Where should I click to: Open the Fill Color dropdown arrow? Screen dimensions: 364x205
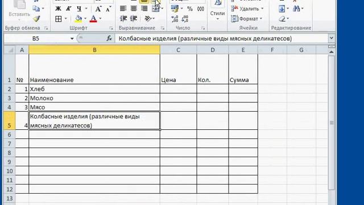[x=85, y=19]
